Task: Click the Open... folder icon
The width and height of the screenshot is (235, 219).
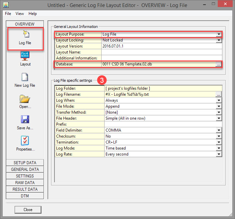Action: [x=25, y=99]
